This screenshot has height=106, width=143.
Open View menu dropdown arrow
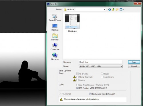point(123,9)
